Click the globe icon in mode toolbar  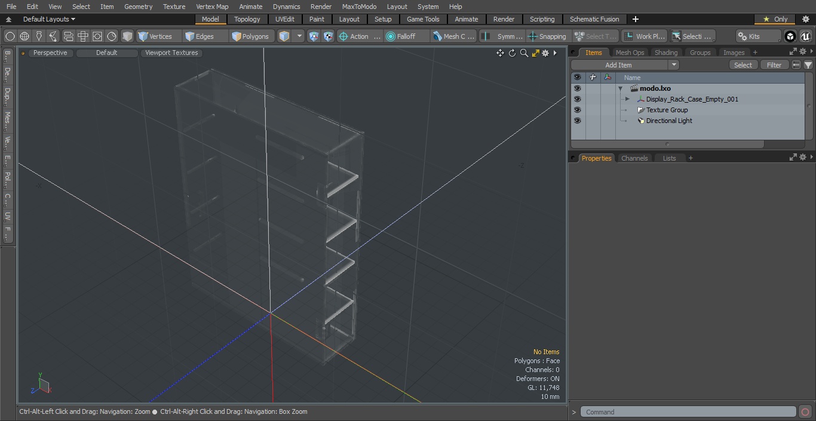click(x=24, y=36)
